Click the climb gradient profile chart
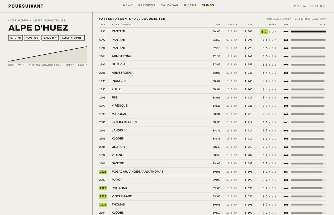 [x=48, y=55]
